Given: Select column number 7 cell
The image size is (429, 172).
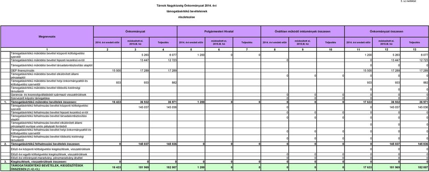Looking at the screenshot, I should 247,50.
